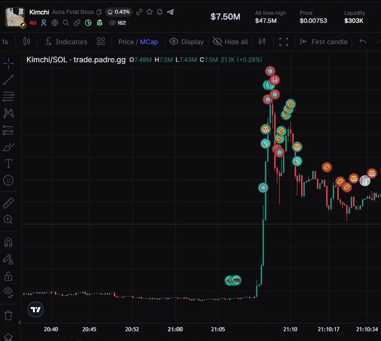The width and height of the screenshot is (381, 341).
Task: Open the green pie chart icon
Action: point(88,23)
